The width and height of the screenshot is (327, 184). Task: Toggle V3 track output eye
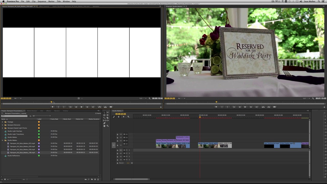(127, 137)
